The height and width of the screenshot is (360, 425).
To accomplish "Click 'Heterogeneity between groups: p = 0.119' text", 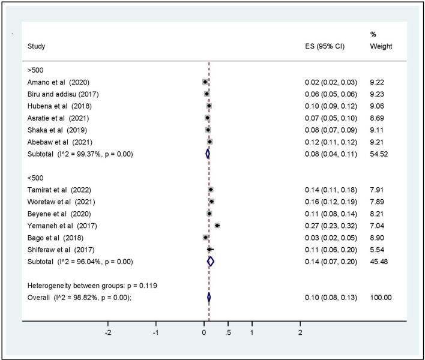I will pos(92,286).
